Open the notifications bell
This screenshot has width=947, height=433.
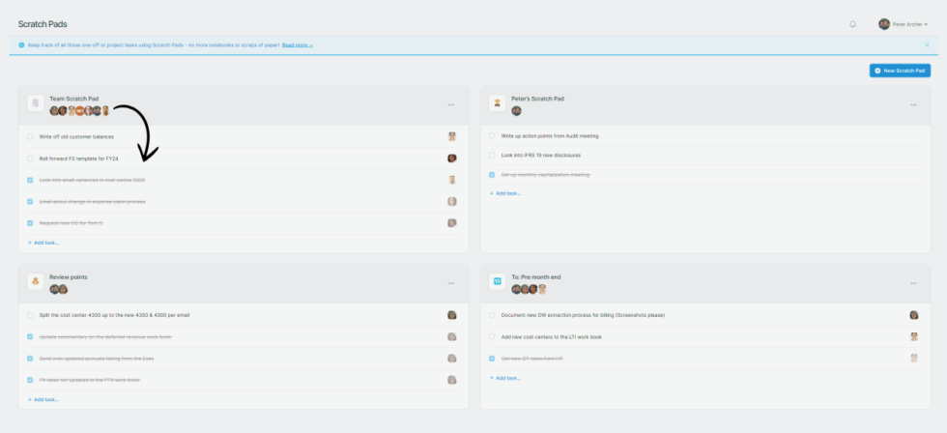pos(852,24)
